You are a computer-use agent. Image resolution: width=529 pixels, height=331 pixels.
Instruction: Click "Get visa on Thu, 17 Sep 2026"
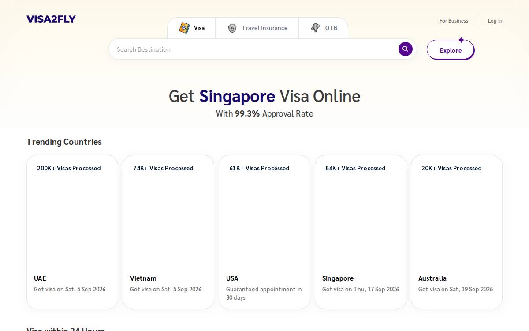tap(361, 290)
